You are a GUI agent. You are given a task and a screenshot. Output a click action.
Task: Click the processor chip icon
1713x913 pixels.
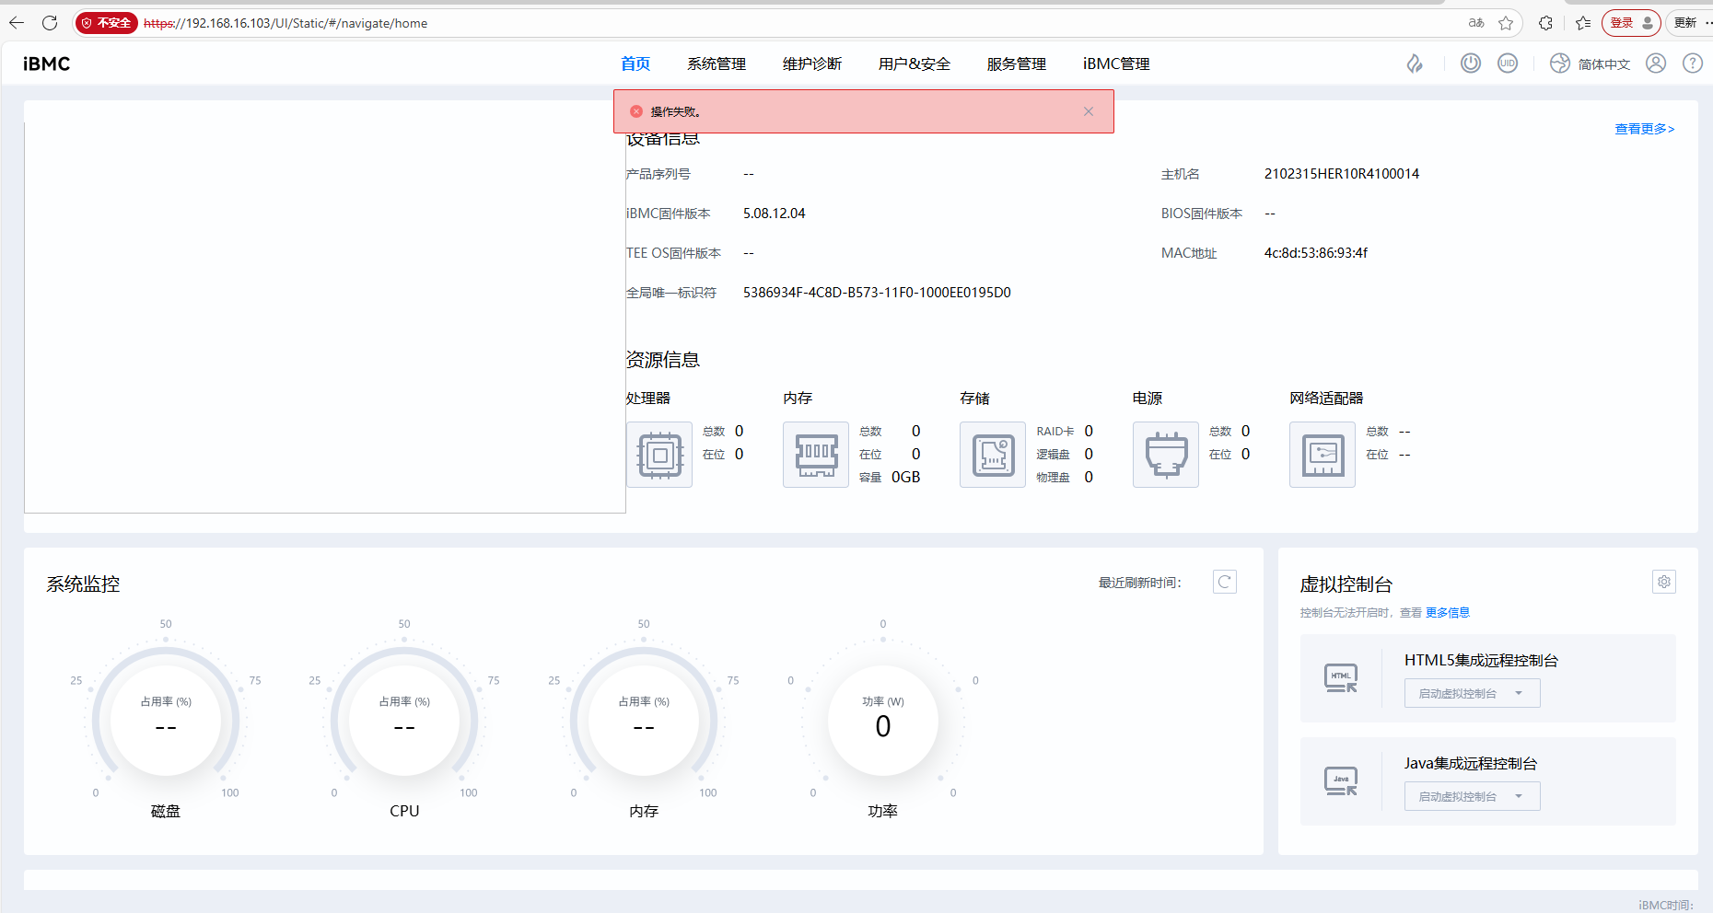[x=659, y=455]
